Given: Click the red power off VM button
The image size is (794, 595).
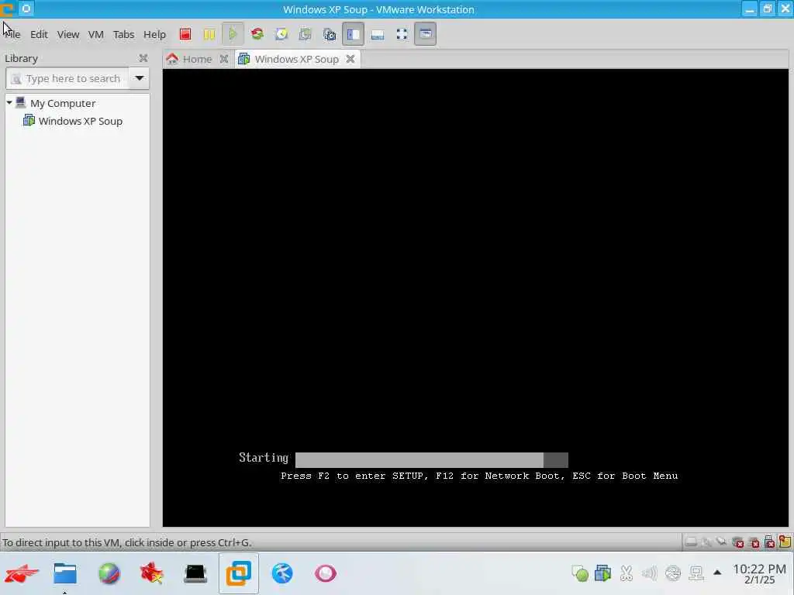Looking at the screenshot, I should click(x=185, y=34).
